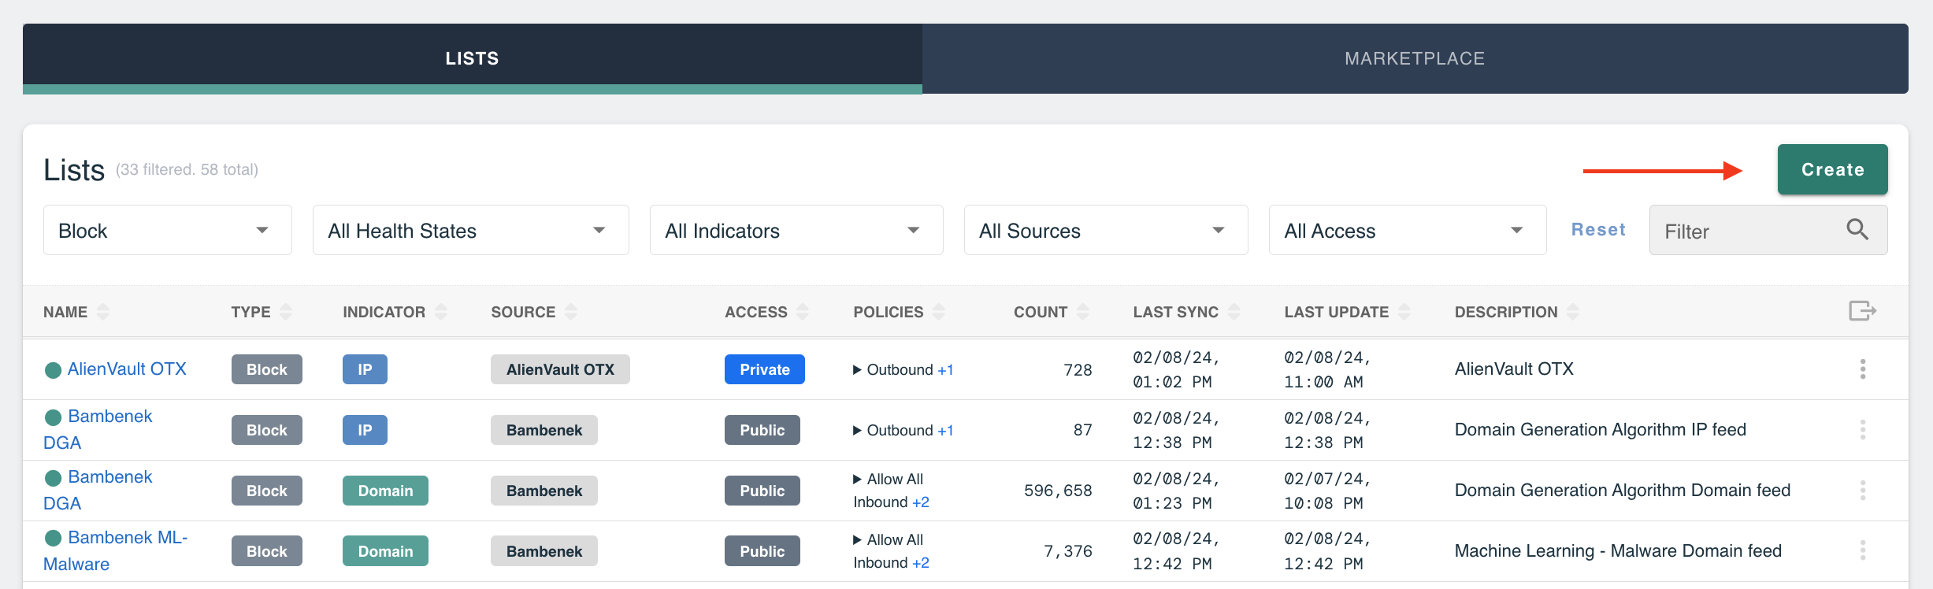Viewport: 1933px width, 589px height.
Task: Open kebab menu for Machine Learning Malware row
Action: point(1862,551)
